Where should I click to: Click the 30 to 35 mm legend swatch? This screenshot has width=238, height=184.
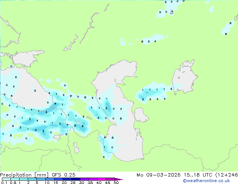[x=84, y=179]
